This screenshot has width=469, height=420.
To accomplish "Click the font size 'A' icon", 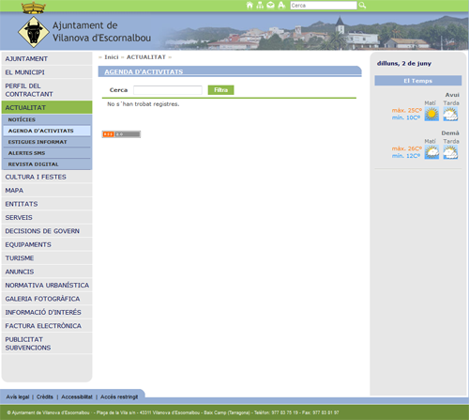I will pyautogui.click(x=281, y=5).
